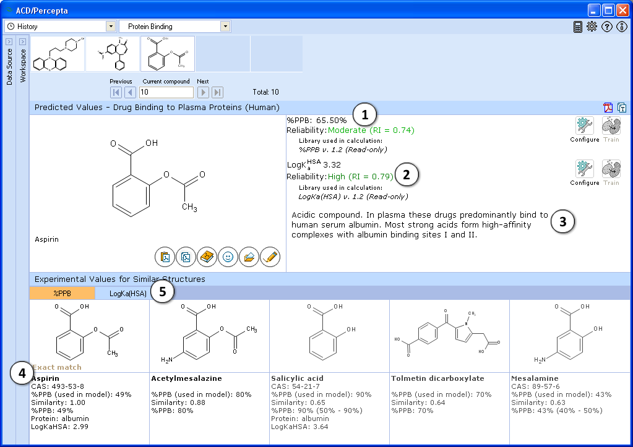This screenshot has height=447, width=633.
Task: Select the %PPB tab
Action: [62, 293]
